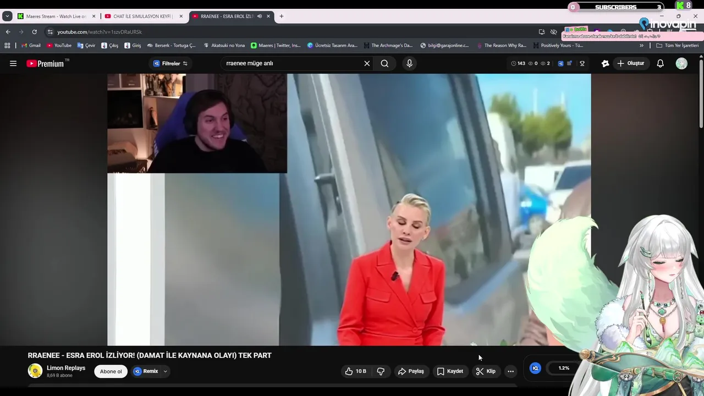The height and width of the screenshot is (396, 704).
Task: Open the Positively Yours bookmark
Action: pyautogui.click(x=558, y=46)
